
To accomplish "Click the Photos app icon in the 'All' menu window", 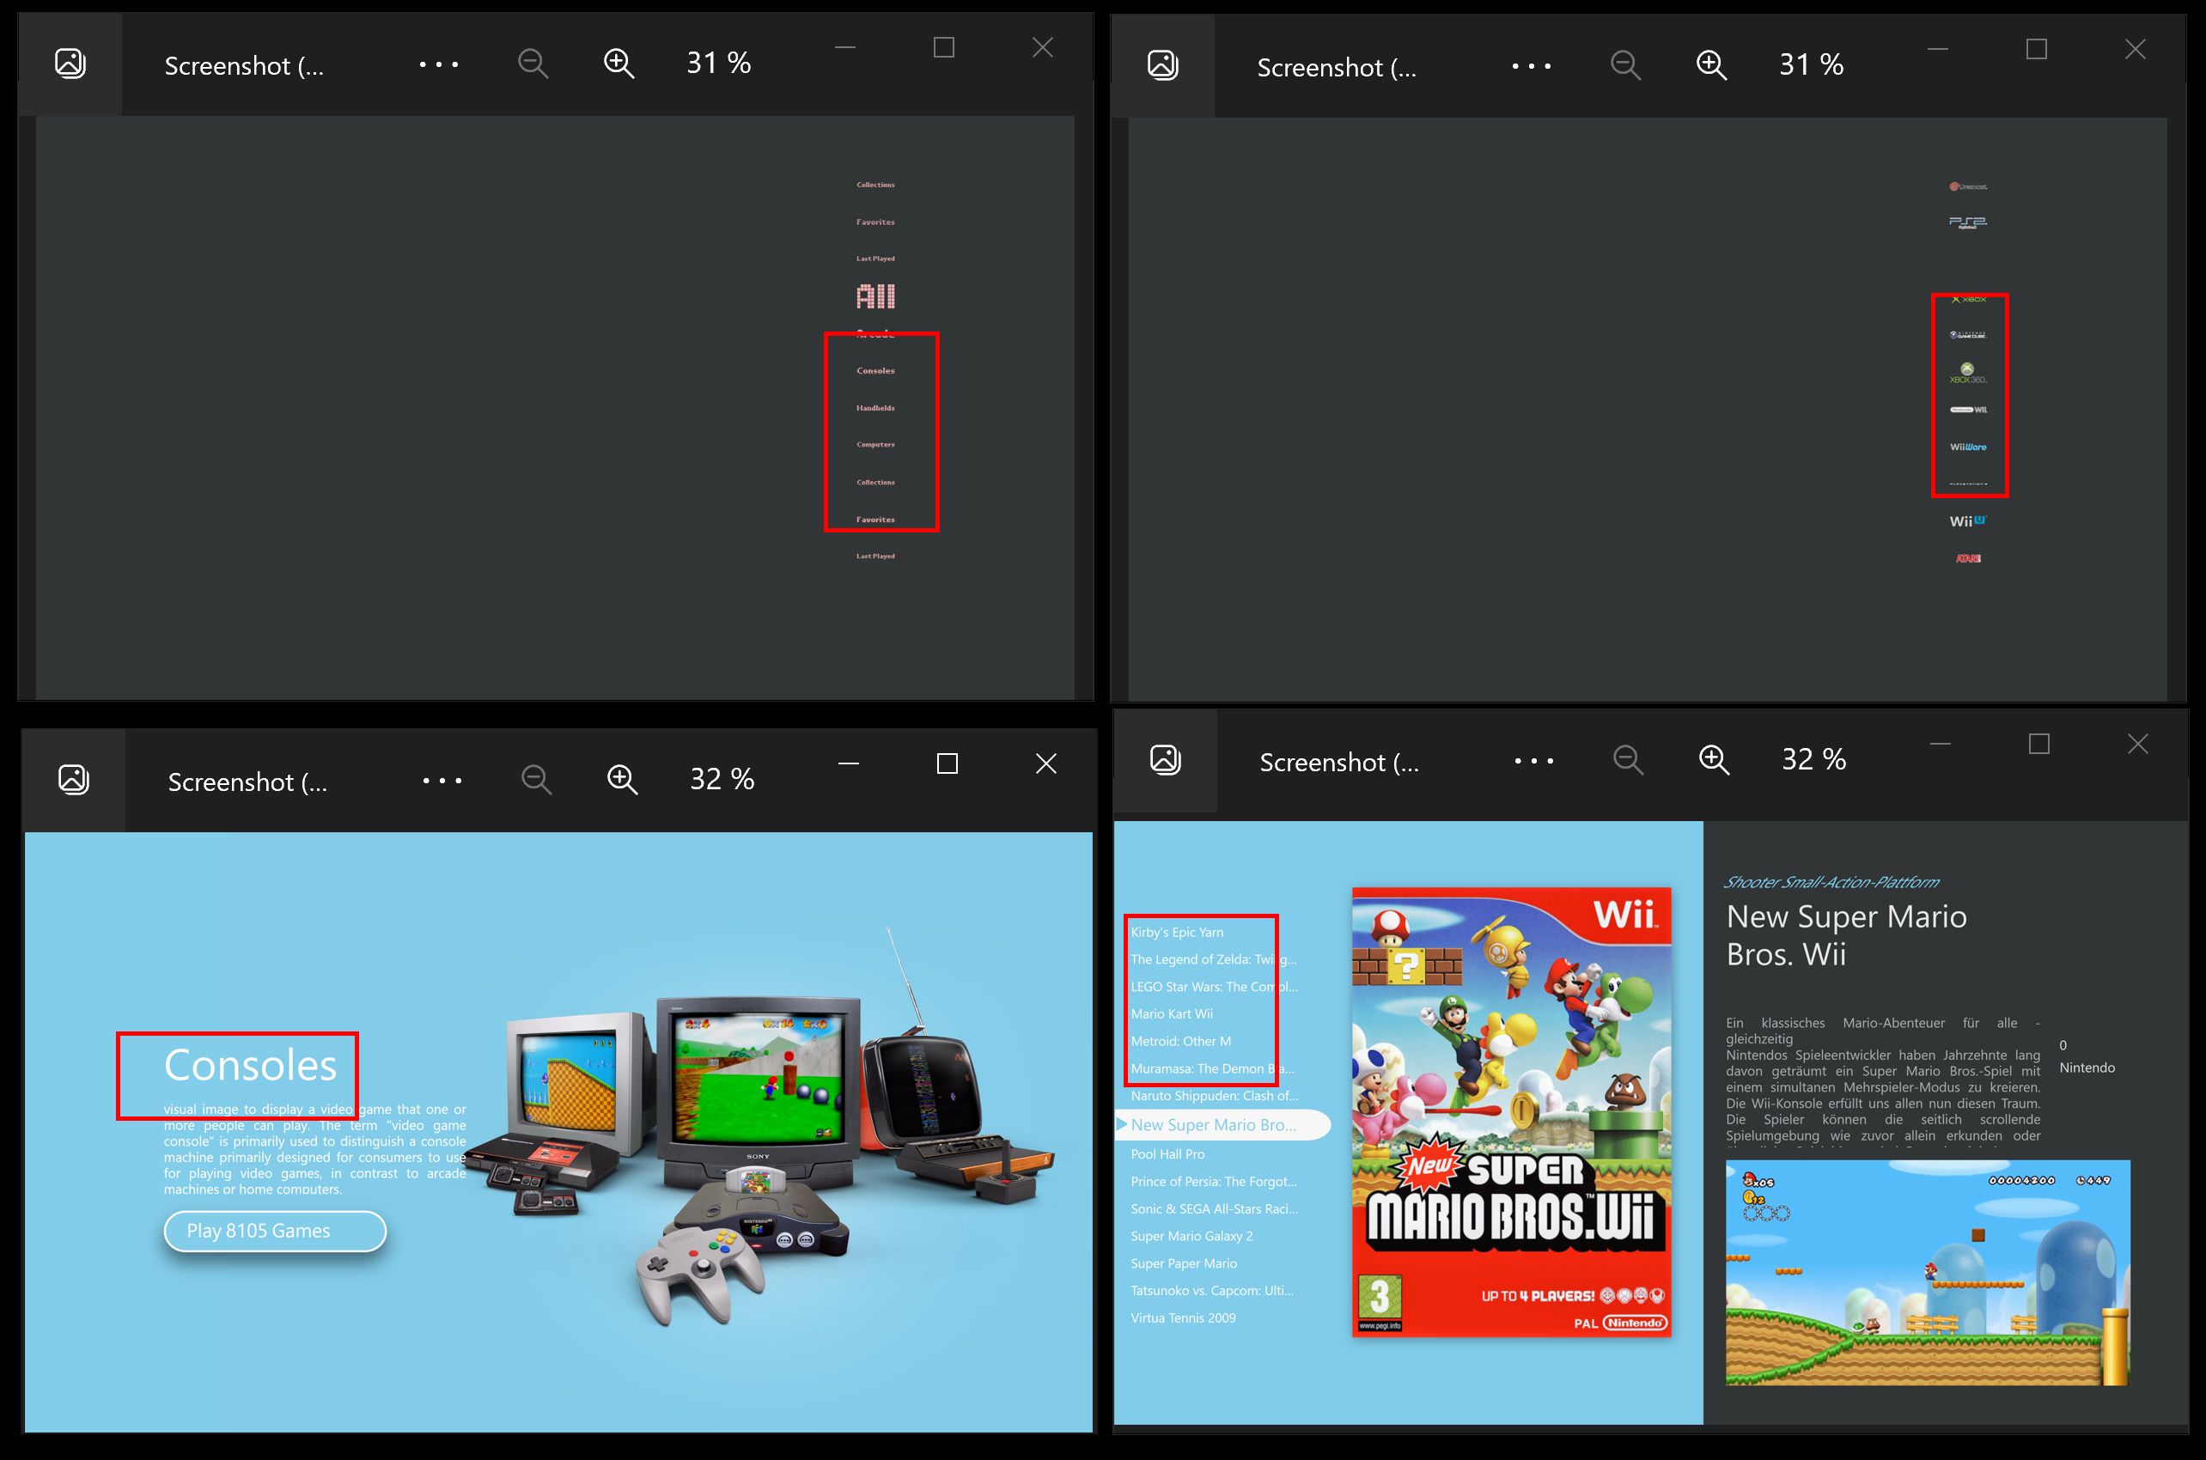I will tap(70, 64).
